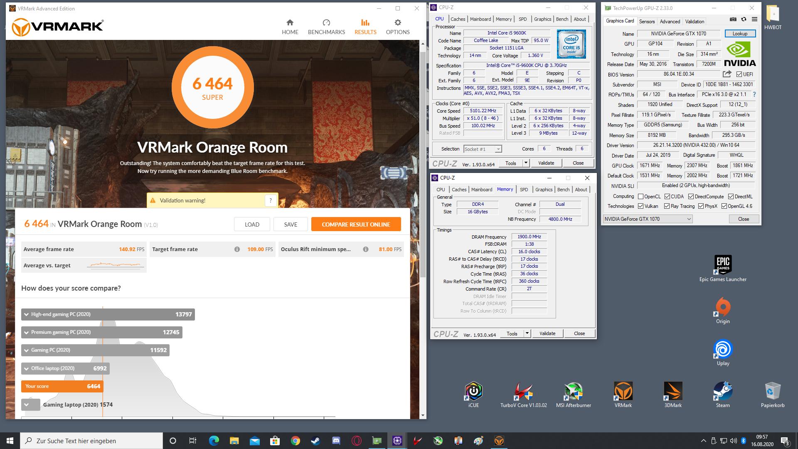
Task: Switch to Mainboard tab in upper CPU-Z
Action: point(480,19)
